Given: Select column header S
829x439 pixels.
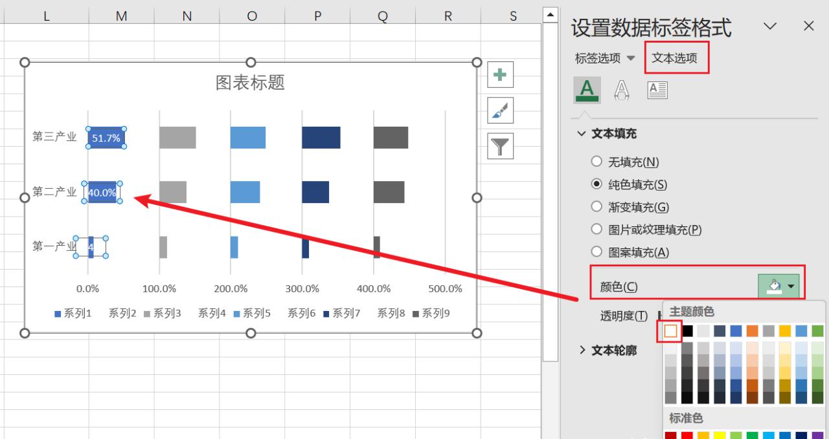Looking at the screenshot, I should click(x=513, y=17).
